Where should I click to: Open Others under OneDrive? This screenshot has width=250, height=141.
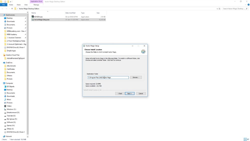click(9, 76)
